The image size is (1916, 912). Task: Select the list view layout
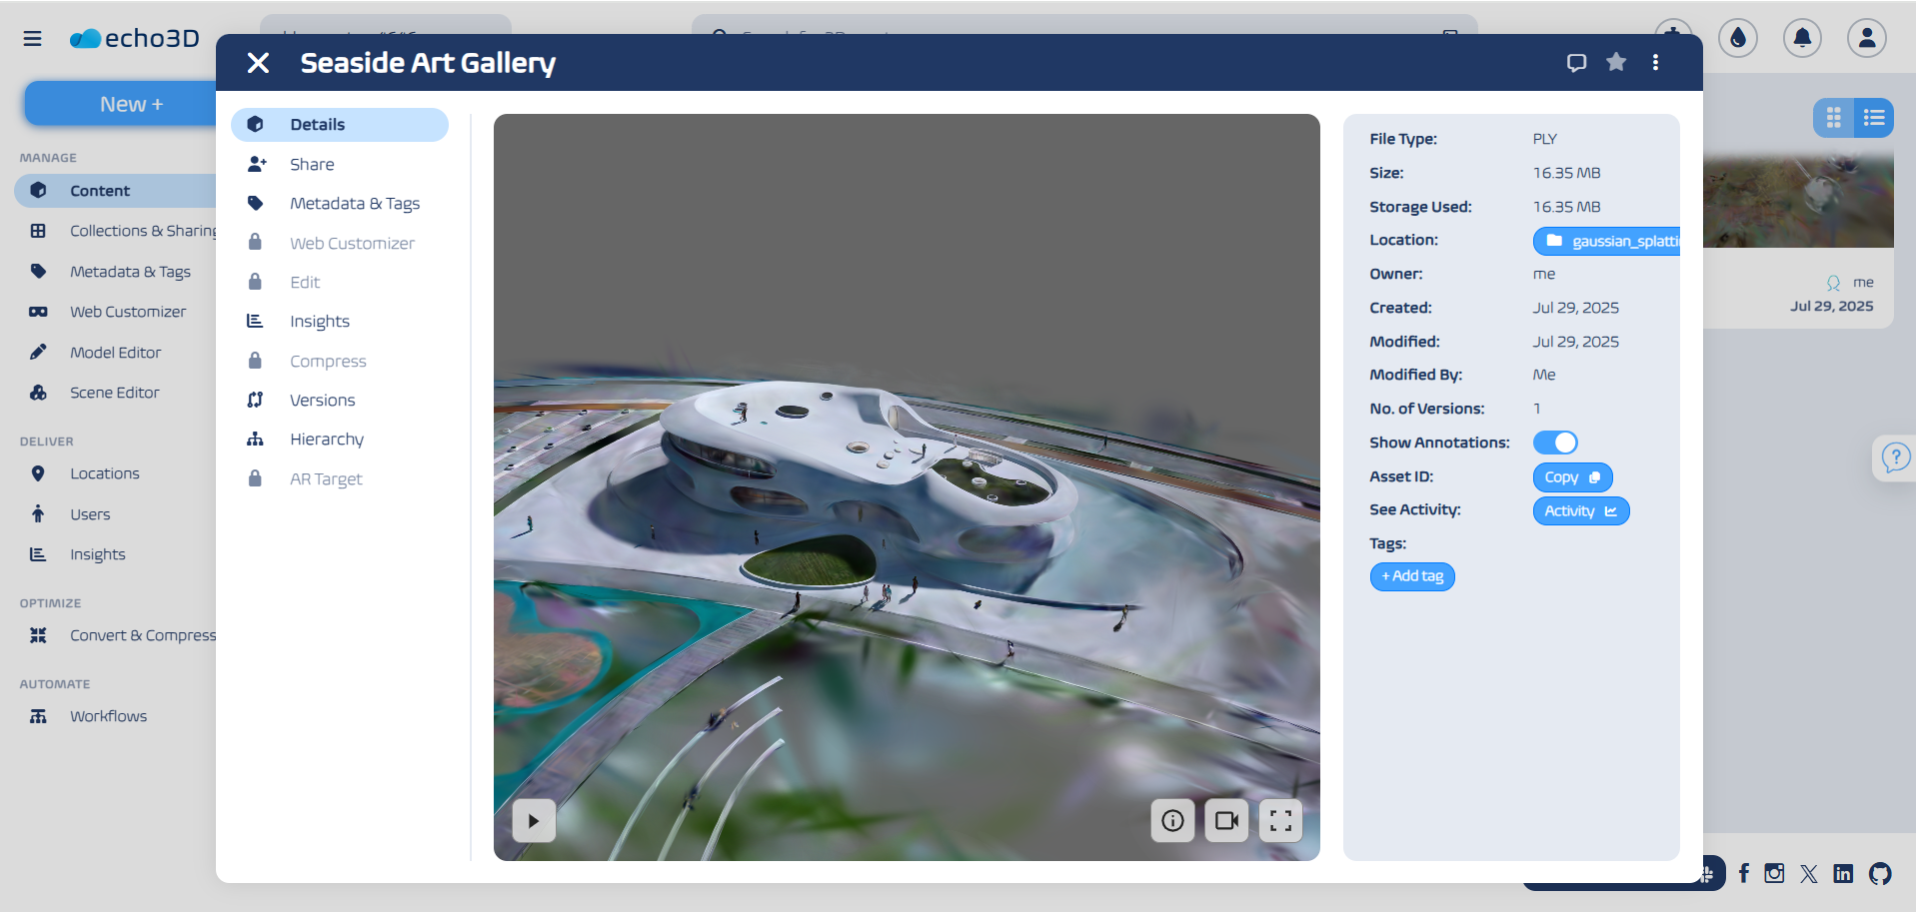1874,117
